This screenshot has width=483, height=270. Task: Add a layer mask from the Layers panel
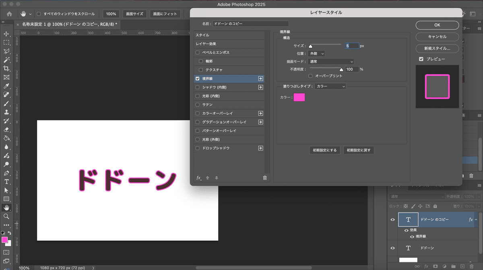click(x=435, y=266)
